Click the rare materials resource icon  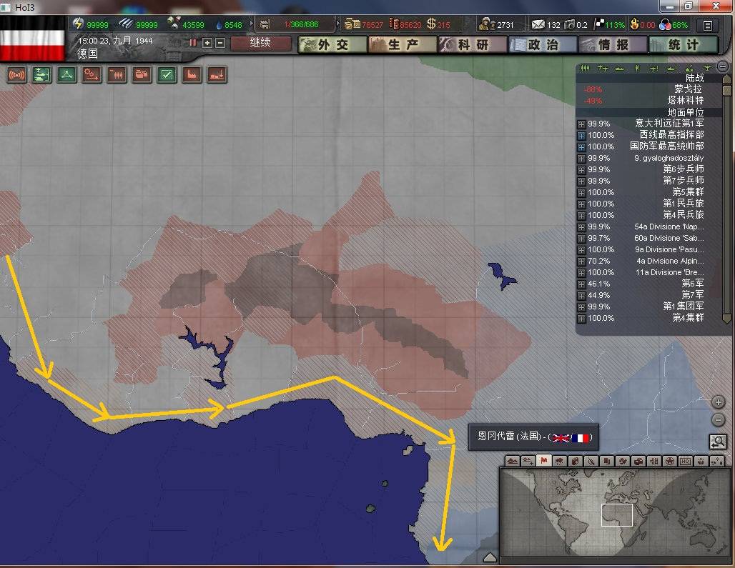point(174,22)
